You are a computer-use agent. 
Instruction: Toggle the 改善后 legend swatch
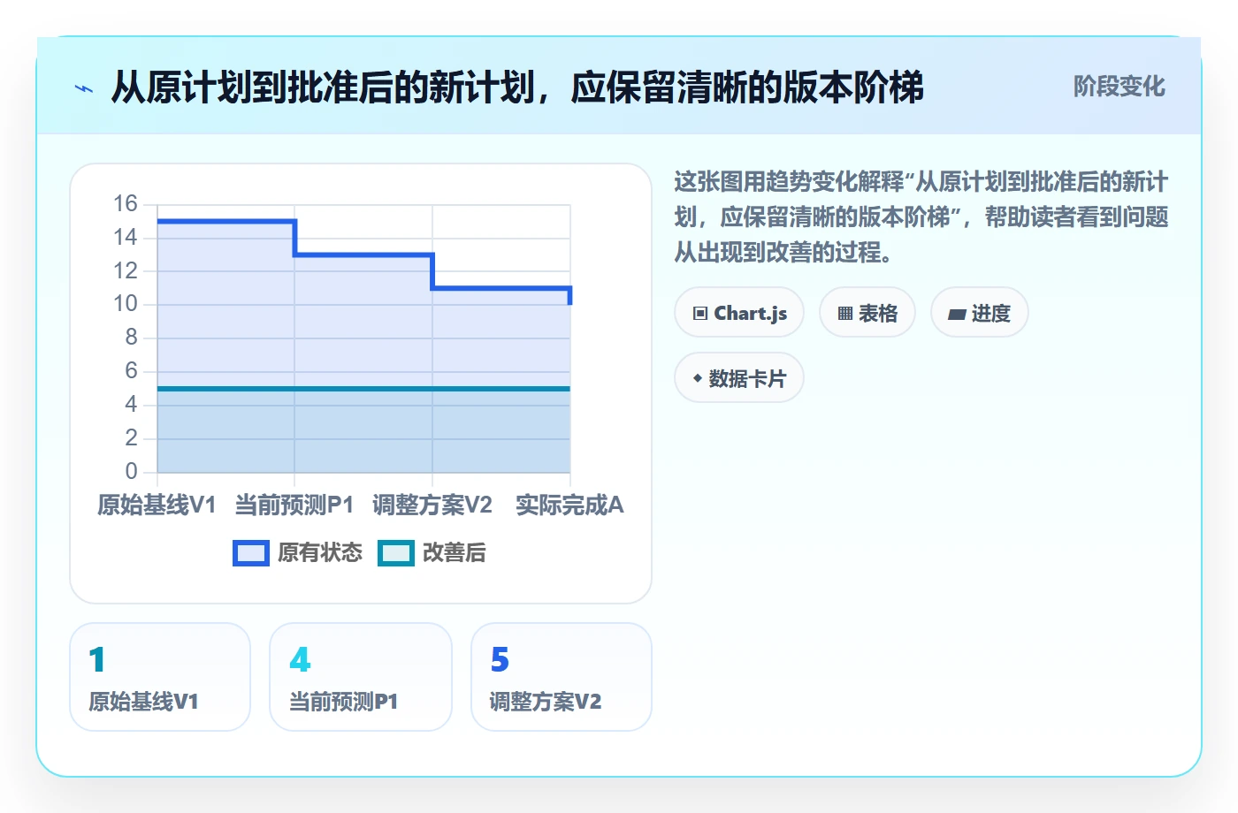point(396,553)
